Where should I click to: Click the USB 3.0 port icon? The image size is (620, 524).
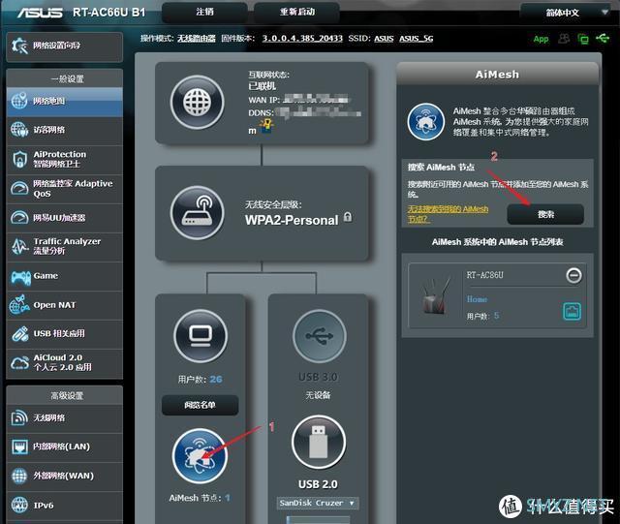pyautogui.click(x=320, y=336)
